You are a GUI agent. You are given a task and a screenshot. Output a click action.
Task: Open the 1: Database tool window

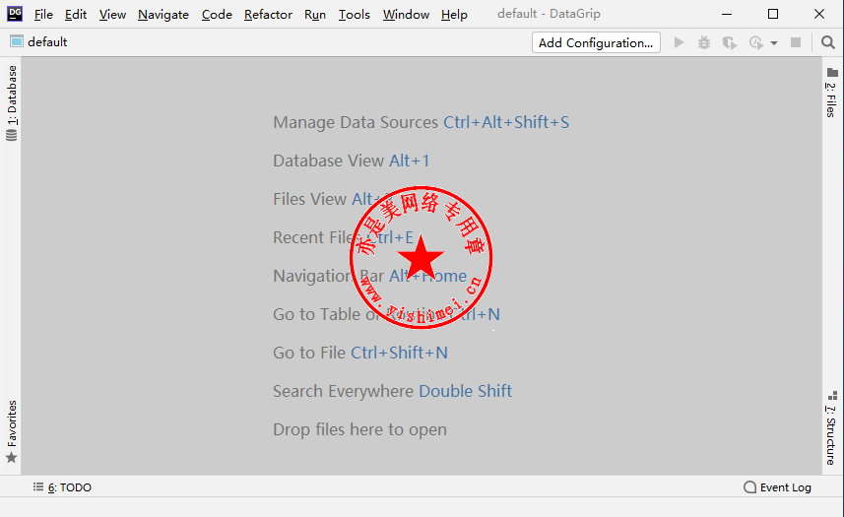[x=11, y=102]
